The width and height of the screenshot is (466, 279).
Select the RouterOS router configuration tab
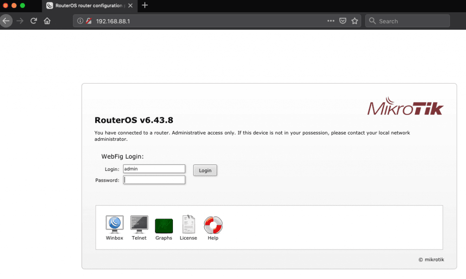pos(90,5)
